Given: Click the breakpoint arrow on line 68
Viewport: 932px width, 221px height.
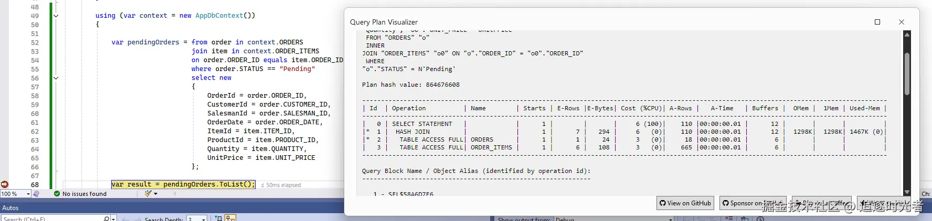Looking at the screenshot, I should [x=5, y=184].
